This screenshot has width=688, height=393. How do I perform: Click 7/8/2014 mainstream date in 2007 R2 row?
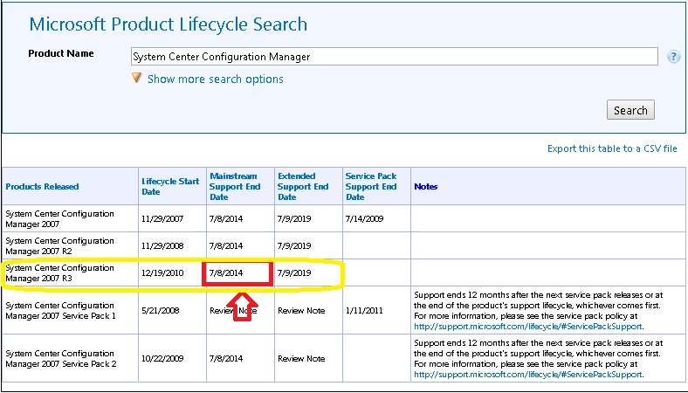coord(226,246)
